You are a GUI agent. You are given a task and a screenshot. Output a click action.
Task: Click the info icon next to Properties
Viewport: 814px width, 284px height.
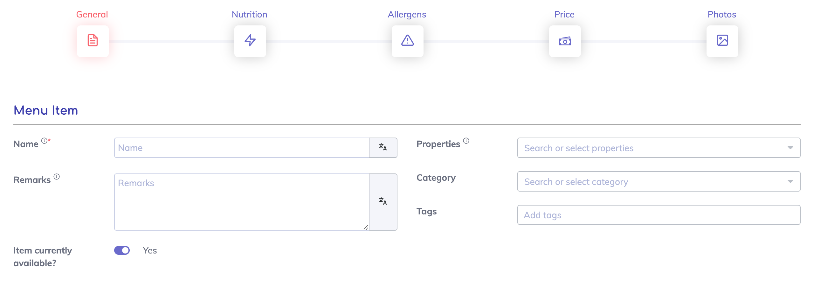click(x=466, y=141)
